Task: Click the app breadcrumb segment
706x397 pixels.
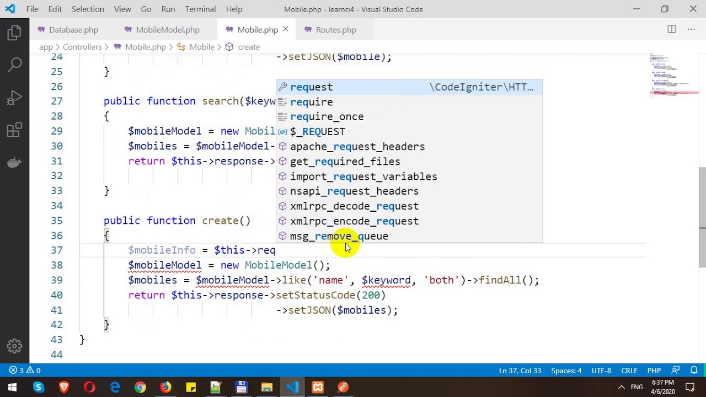Action: (x=46, y=47)
